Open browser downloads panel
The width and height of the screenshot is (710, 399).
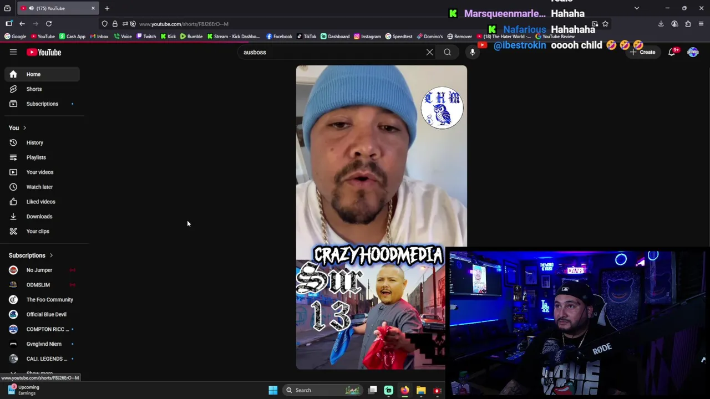661,24
